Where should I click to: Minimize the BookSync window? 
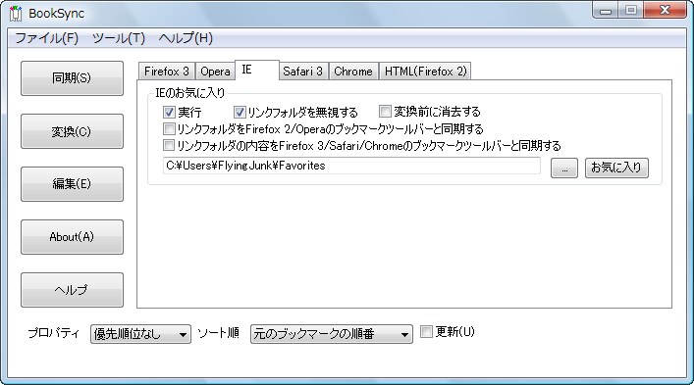(606, 11)
